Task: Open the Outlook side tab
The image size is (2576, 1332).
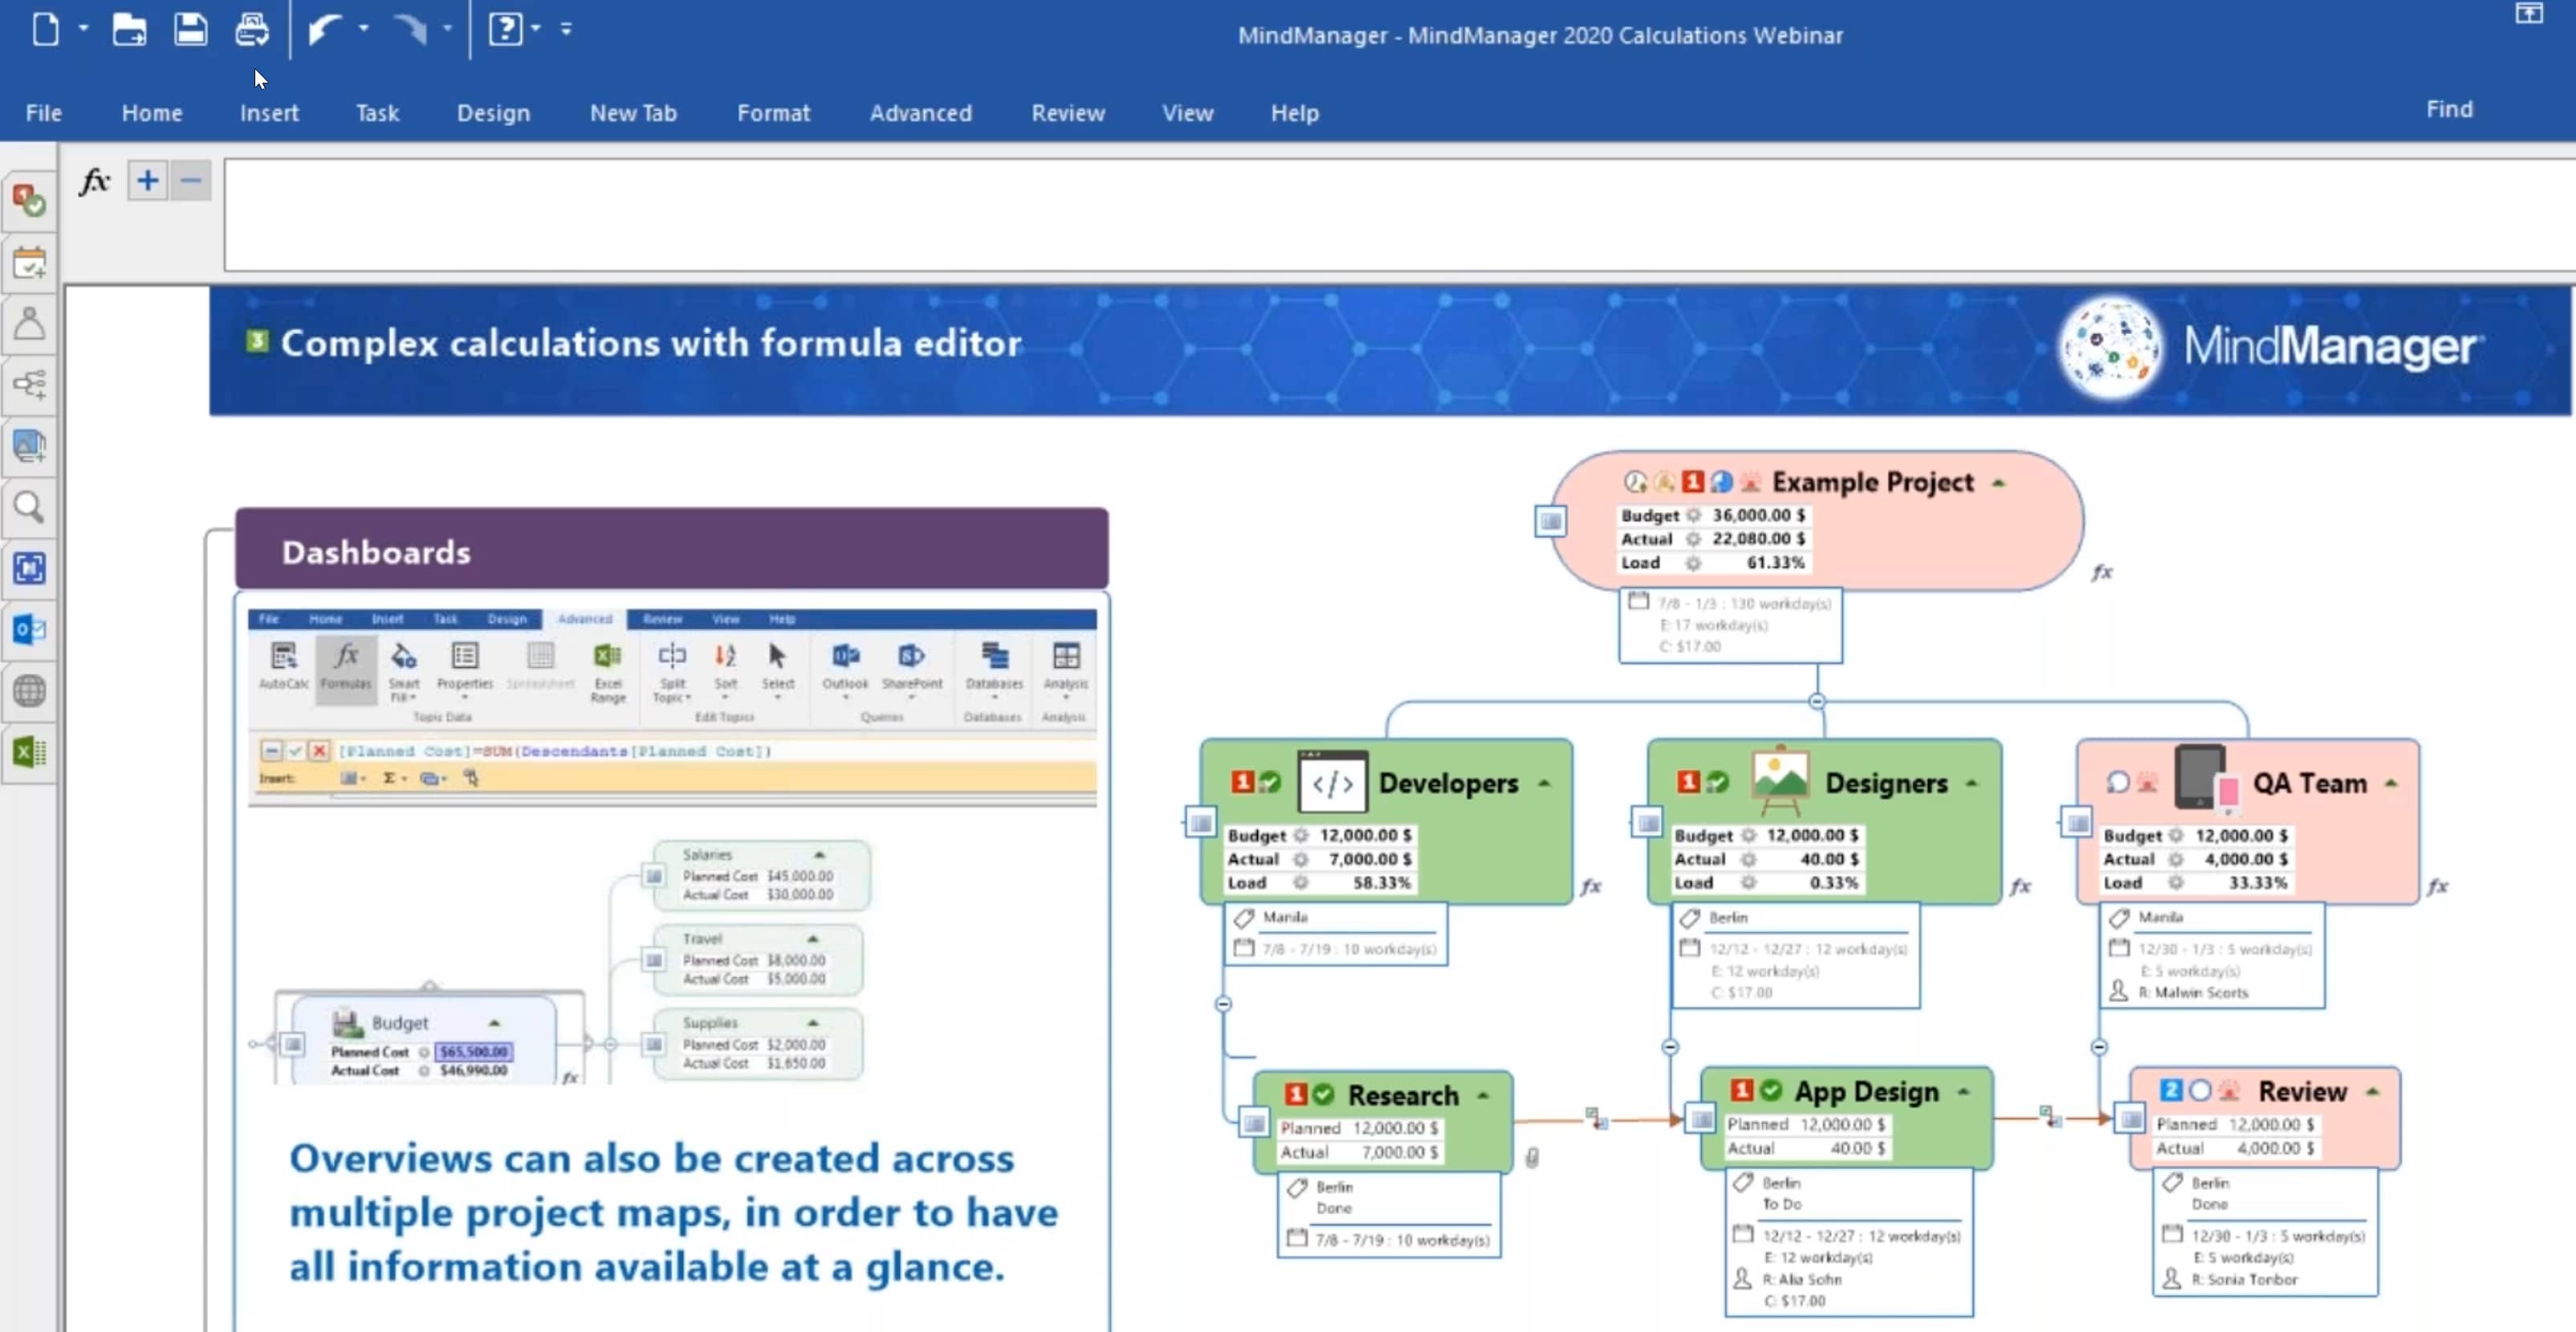Action: click(x=29, y=630)
